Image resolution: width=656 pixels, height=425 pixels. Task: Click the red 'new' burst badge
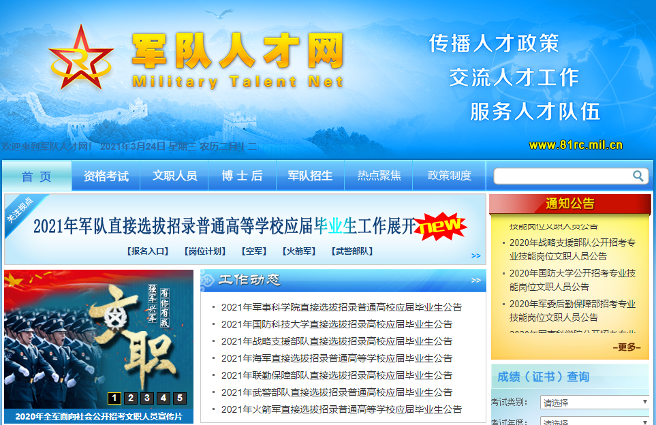click(x=441, y=227)
